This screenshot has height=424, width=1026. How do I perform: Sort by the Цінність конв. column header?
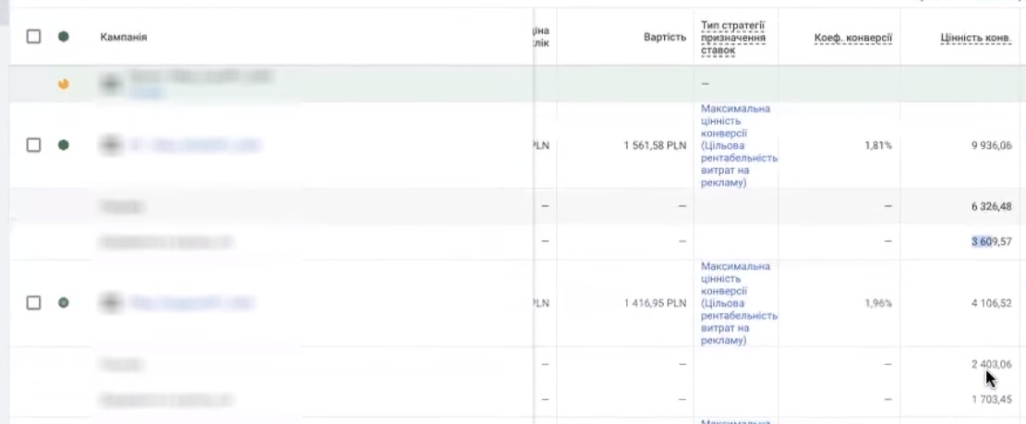(x=975, y=39)
